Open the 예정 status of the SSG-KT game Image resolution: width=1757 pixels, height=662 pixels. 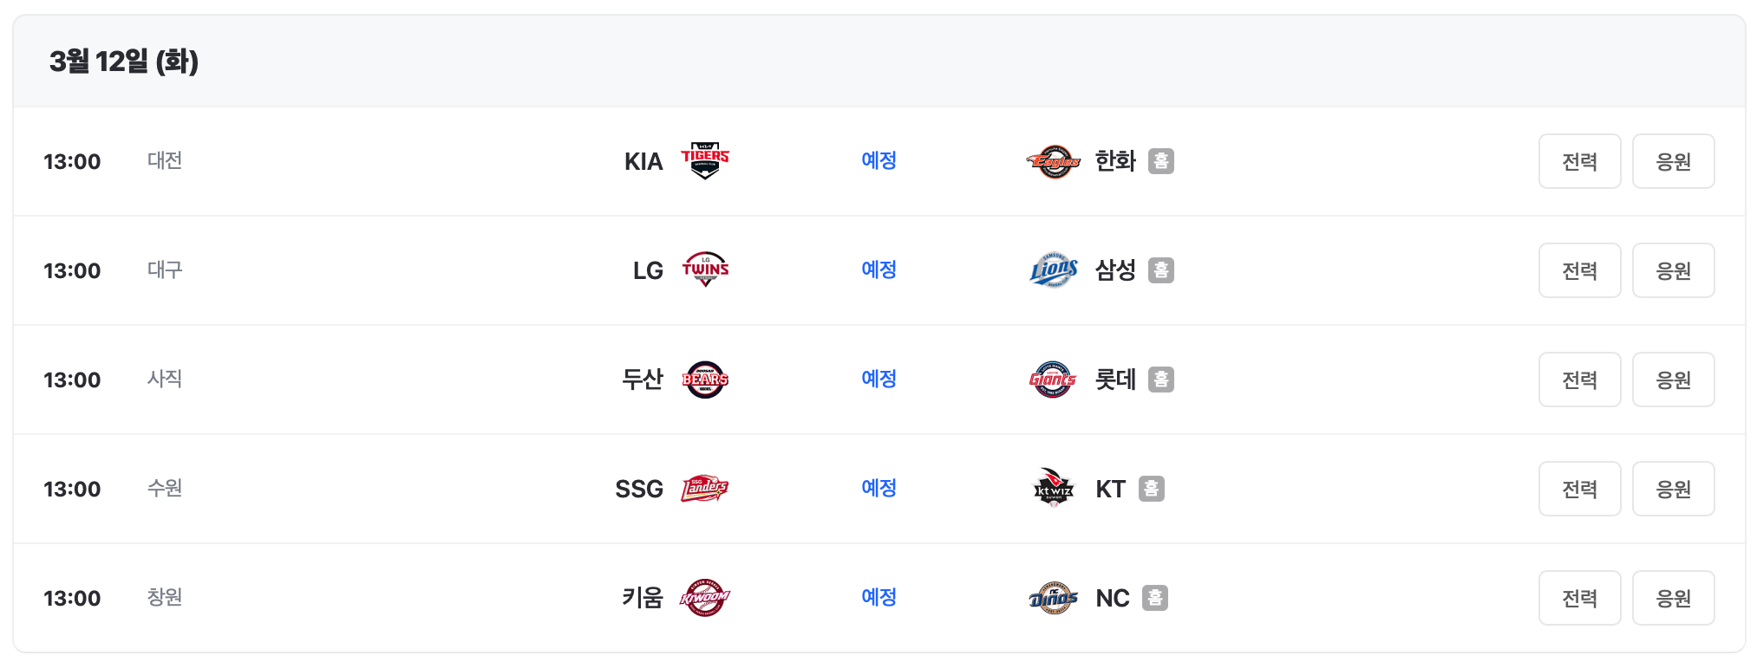click(x=878, y=488)
